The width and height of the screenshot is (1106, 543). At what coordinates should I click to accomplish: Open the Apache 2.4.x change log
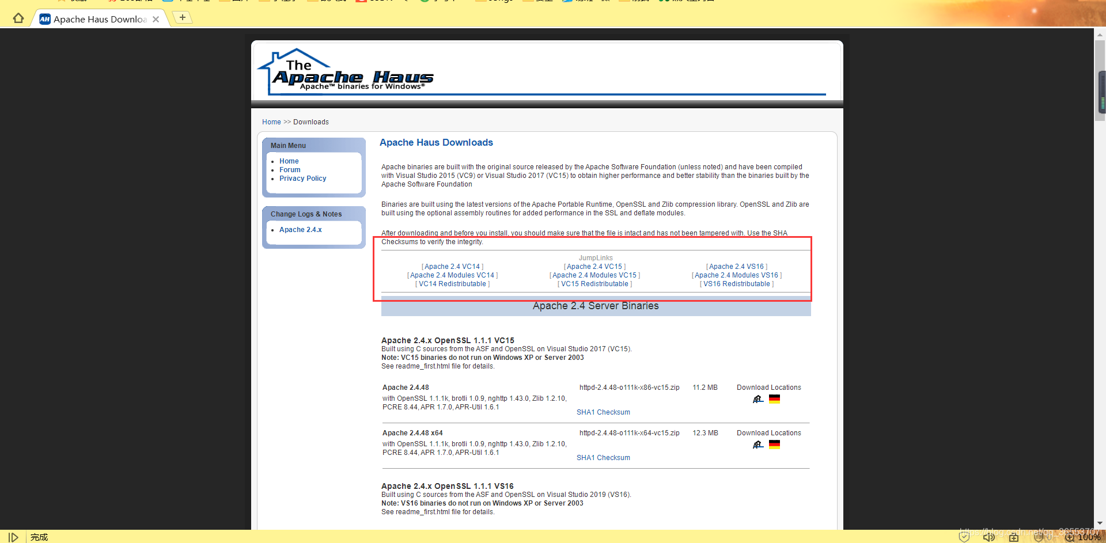tap(300, 230)
